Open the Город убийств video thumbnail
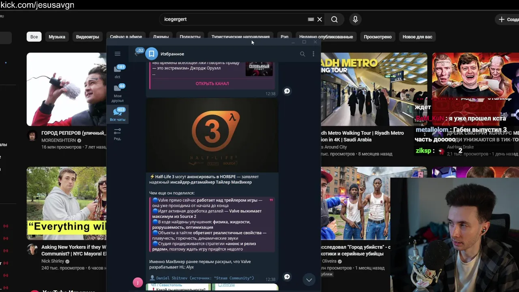The image size is (519, 292). [356, 203]
